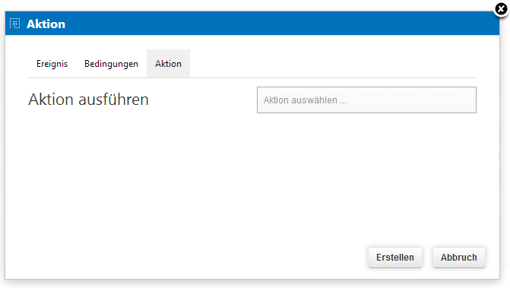Viewport: 510px width, 288px height.
Task: Click the Abbruch button
Action: pos(458,258)
